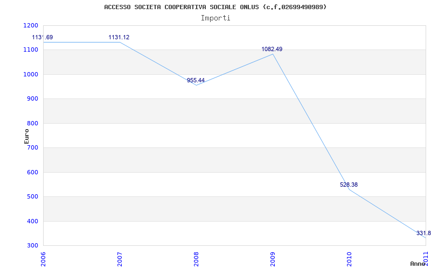Image resolution: width=431 pixels, height=269 pixels.
Task: Click the 2007 x-axis year label
Action: tap(120, 259)
